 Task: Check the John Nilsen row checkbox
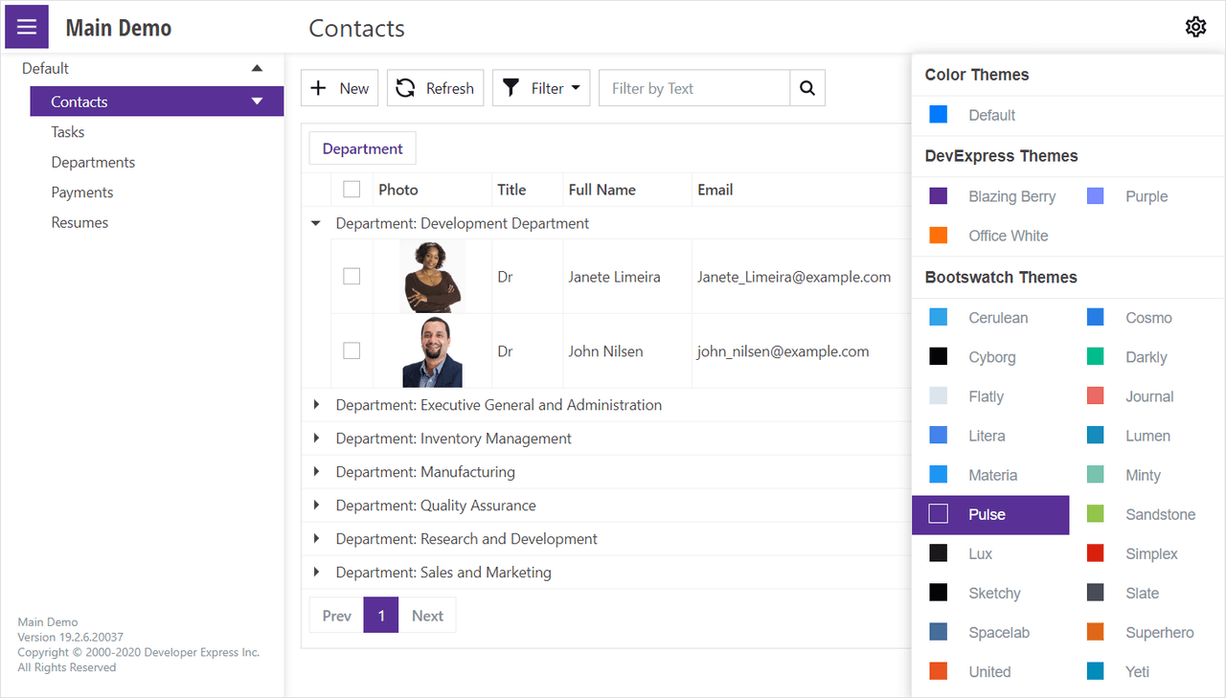tap(352, 351)
